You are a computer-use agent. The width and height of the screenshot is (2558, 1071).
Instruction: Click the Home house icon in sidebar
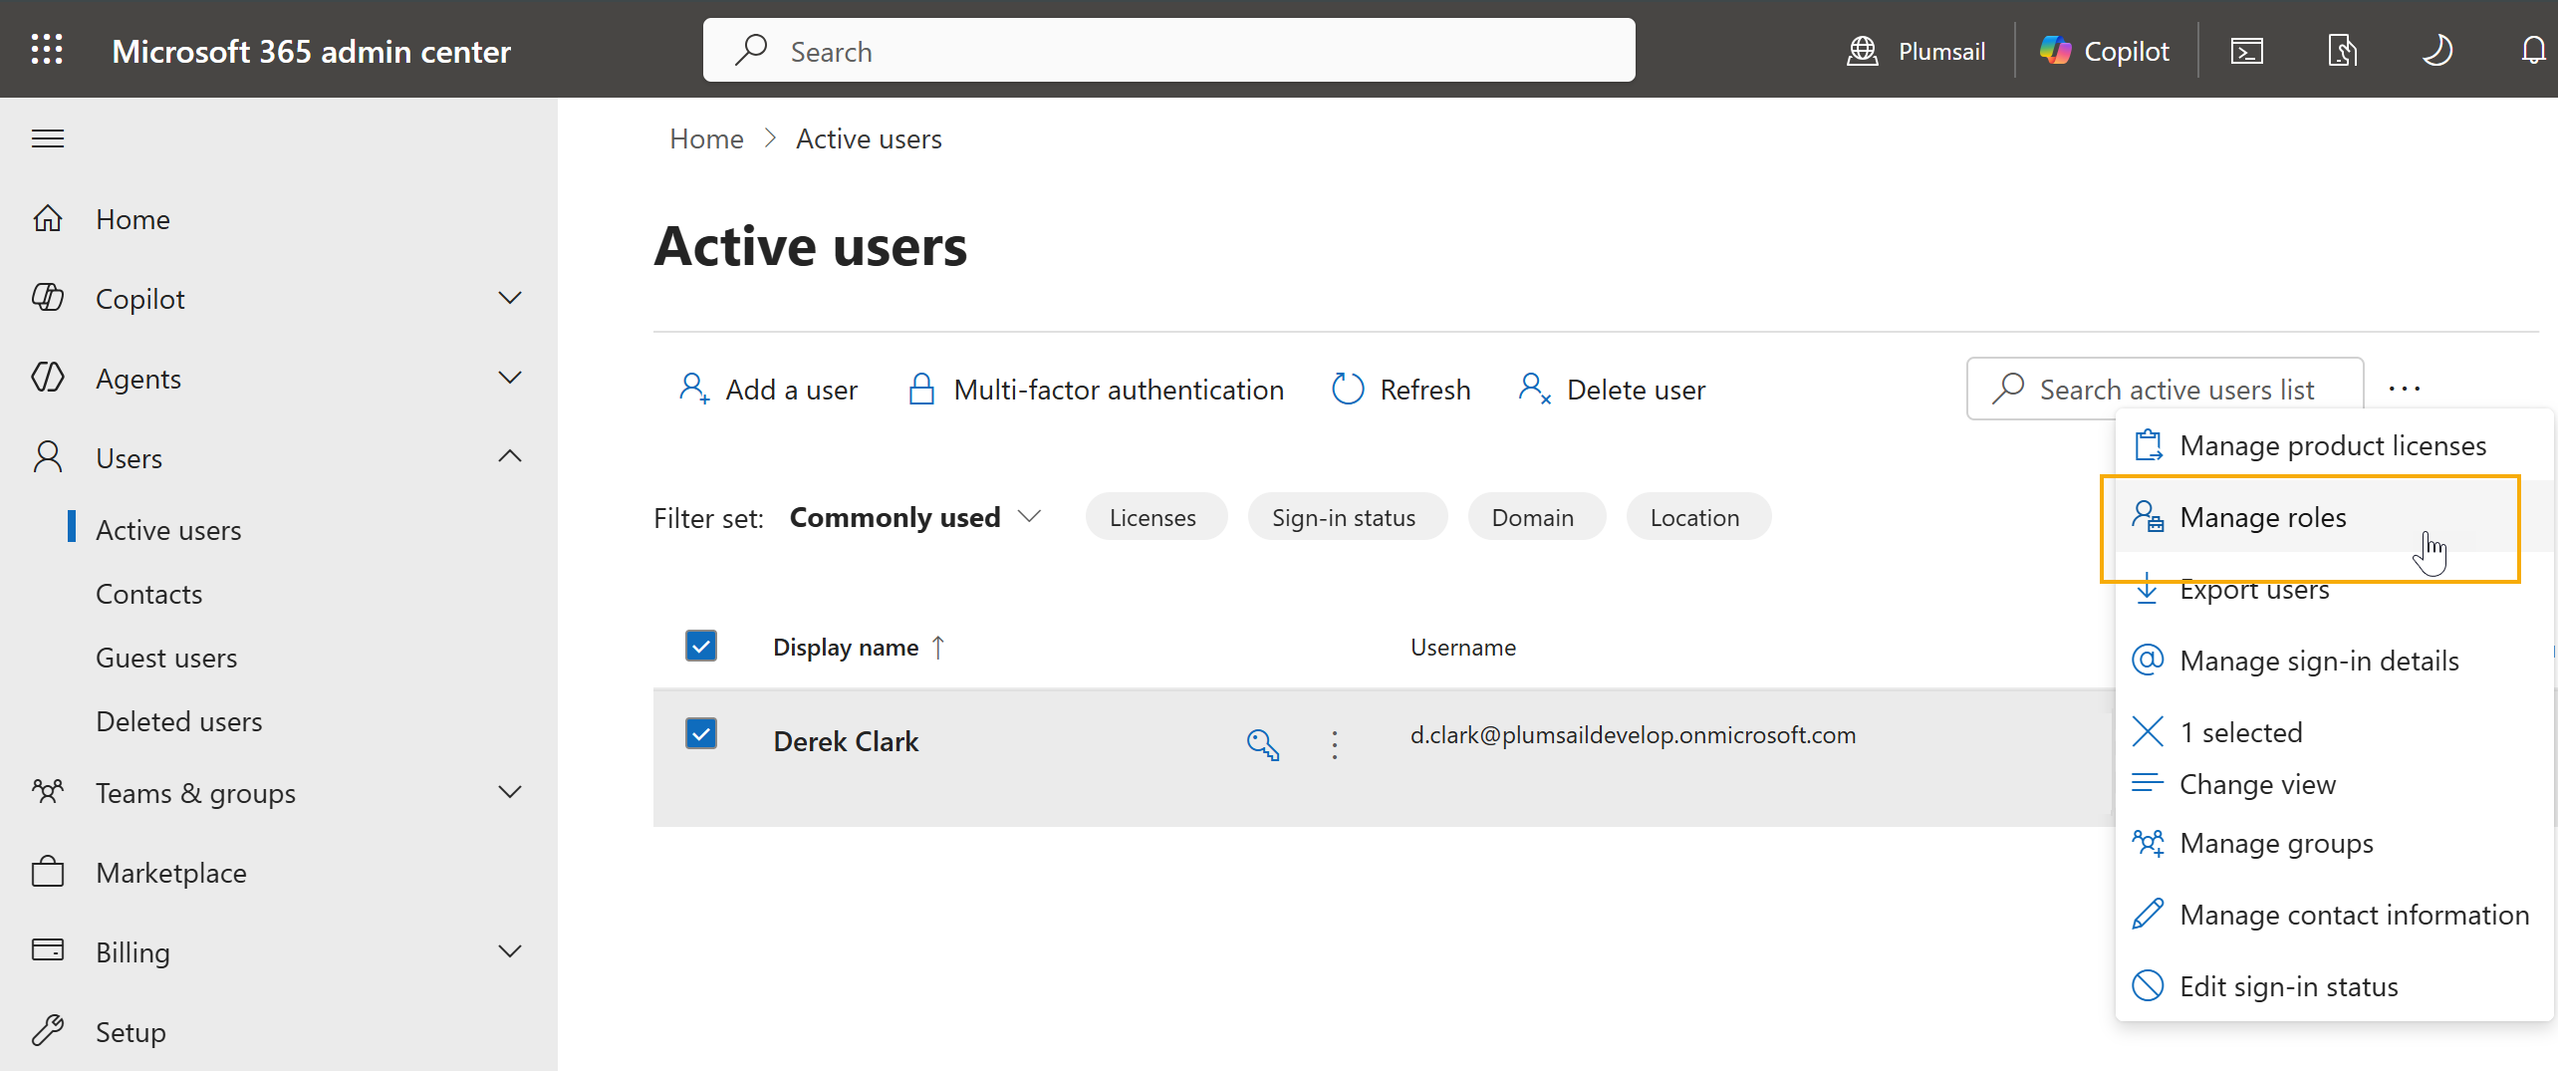(48, 218)
